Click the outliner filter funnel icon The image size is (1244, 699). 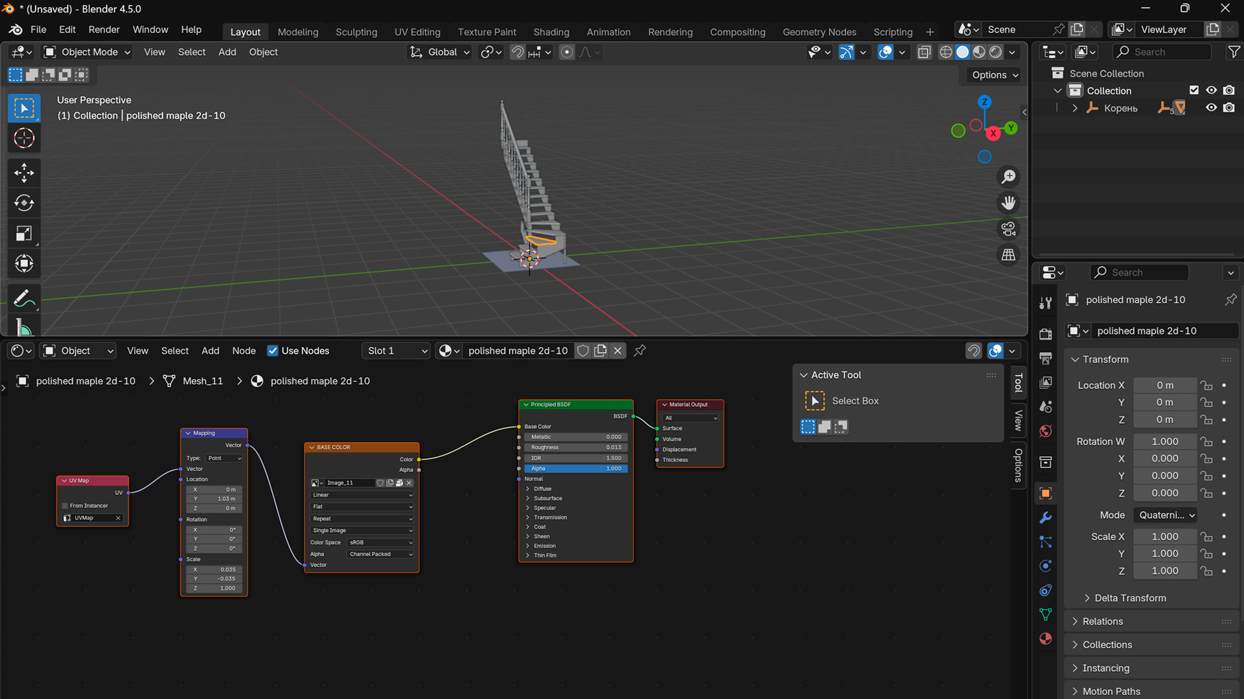pyautogui.click(x=1234, y=52)
